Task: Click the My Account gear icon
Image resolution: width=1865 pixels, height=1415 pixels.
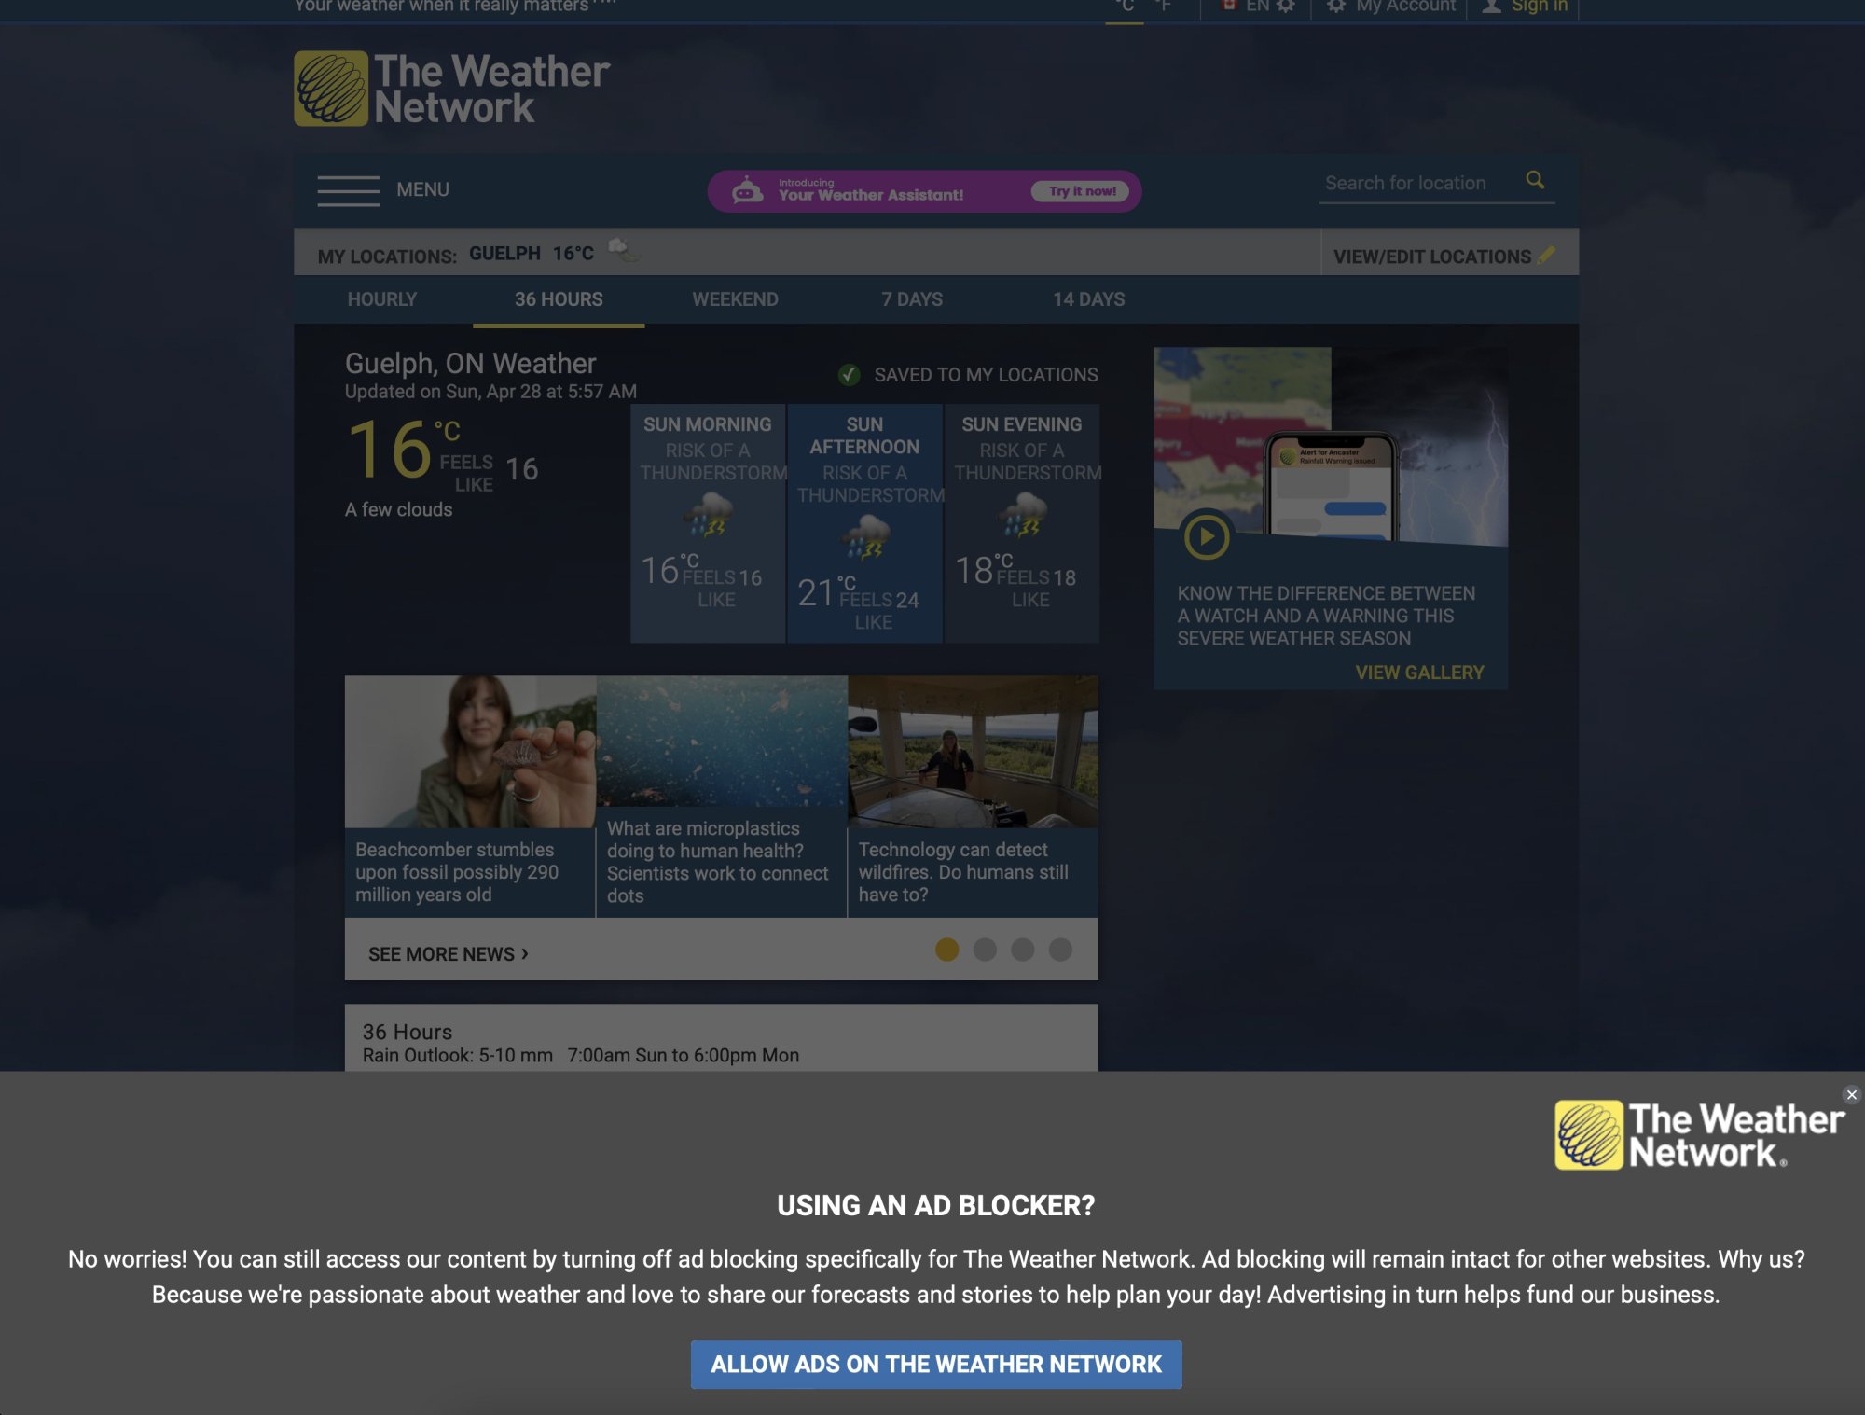Action: (x=1335, y=7)
